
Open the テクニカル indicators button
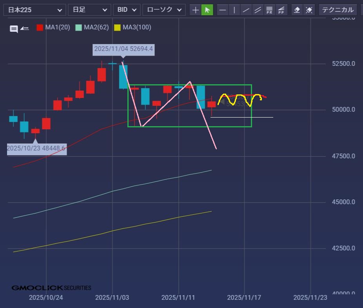click(338, 10)
